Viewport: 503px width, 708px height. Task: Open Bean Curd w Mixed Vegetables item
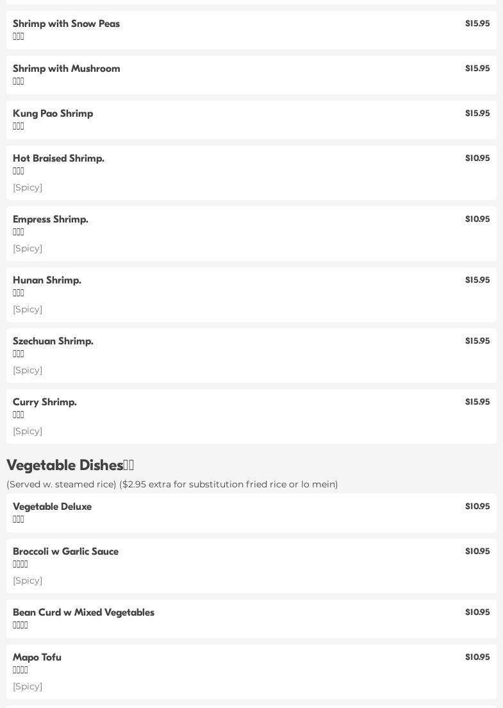(251, 619)
